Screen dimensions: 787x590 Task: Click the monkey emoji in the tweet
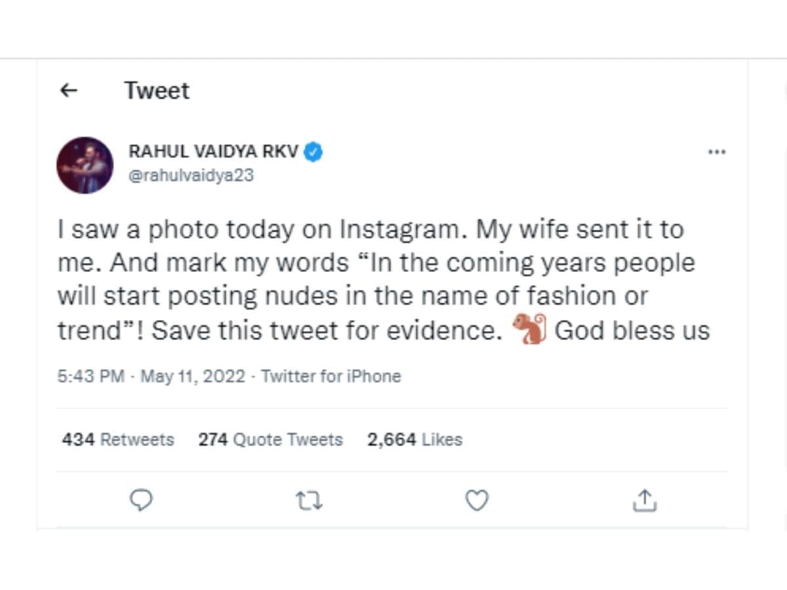pyautogui.click(x=529, y=330)
